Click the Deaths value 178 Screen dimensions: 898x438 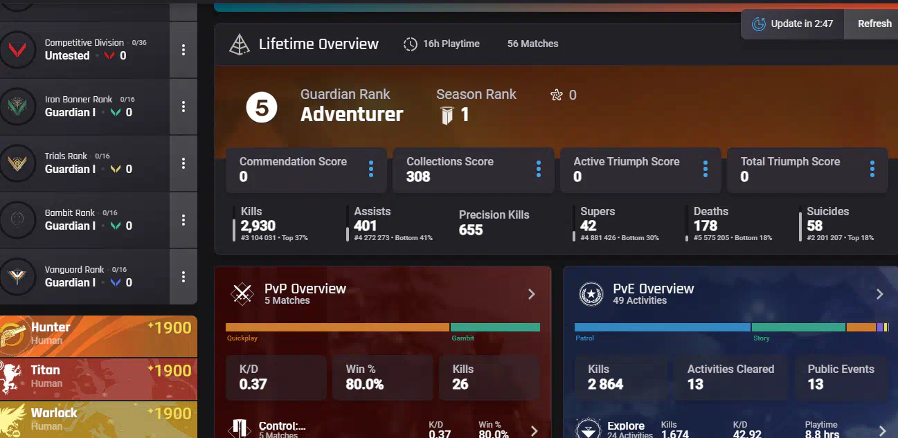(x=706, y=226)
